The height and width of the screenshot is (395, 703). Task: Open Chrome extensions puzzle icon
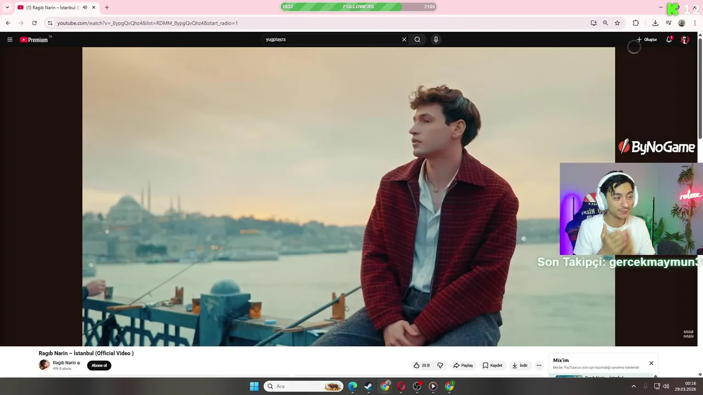point(636,23)
